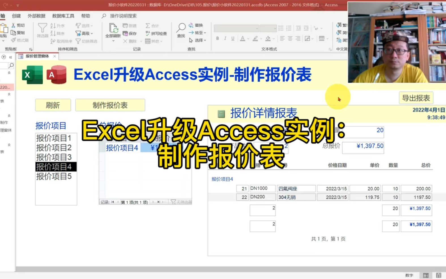Select 报价项目1 in the list
The height and width of the screenshot is (279, 446).
pos(56,138)
